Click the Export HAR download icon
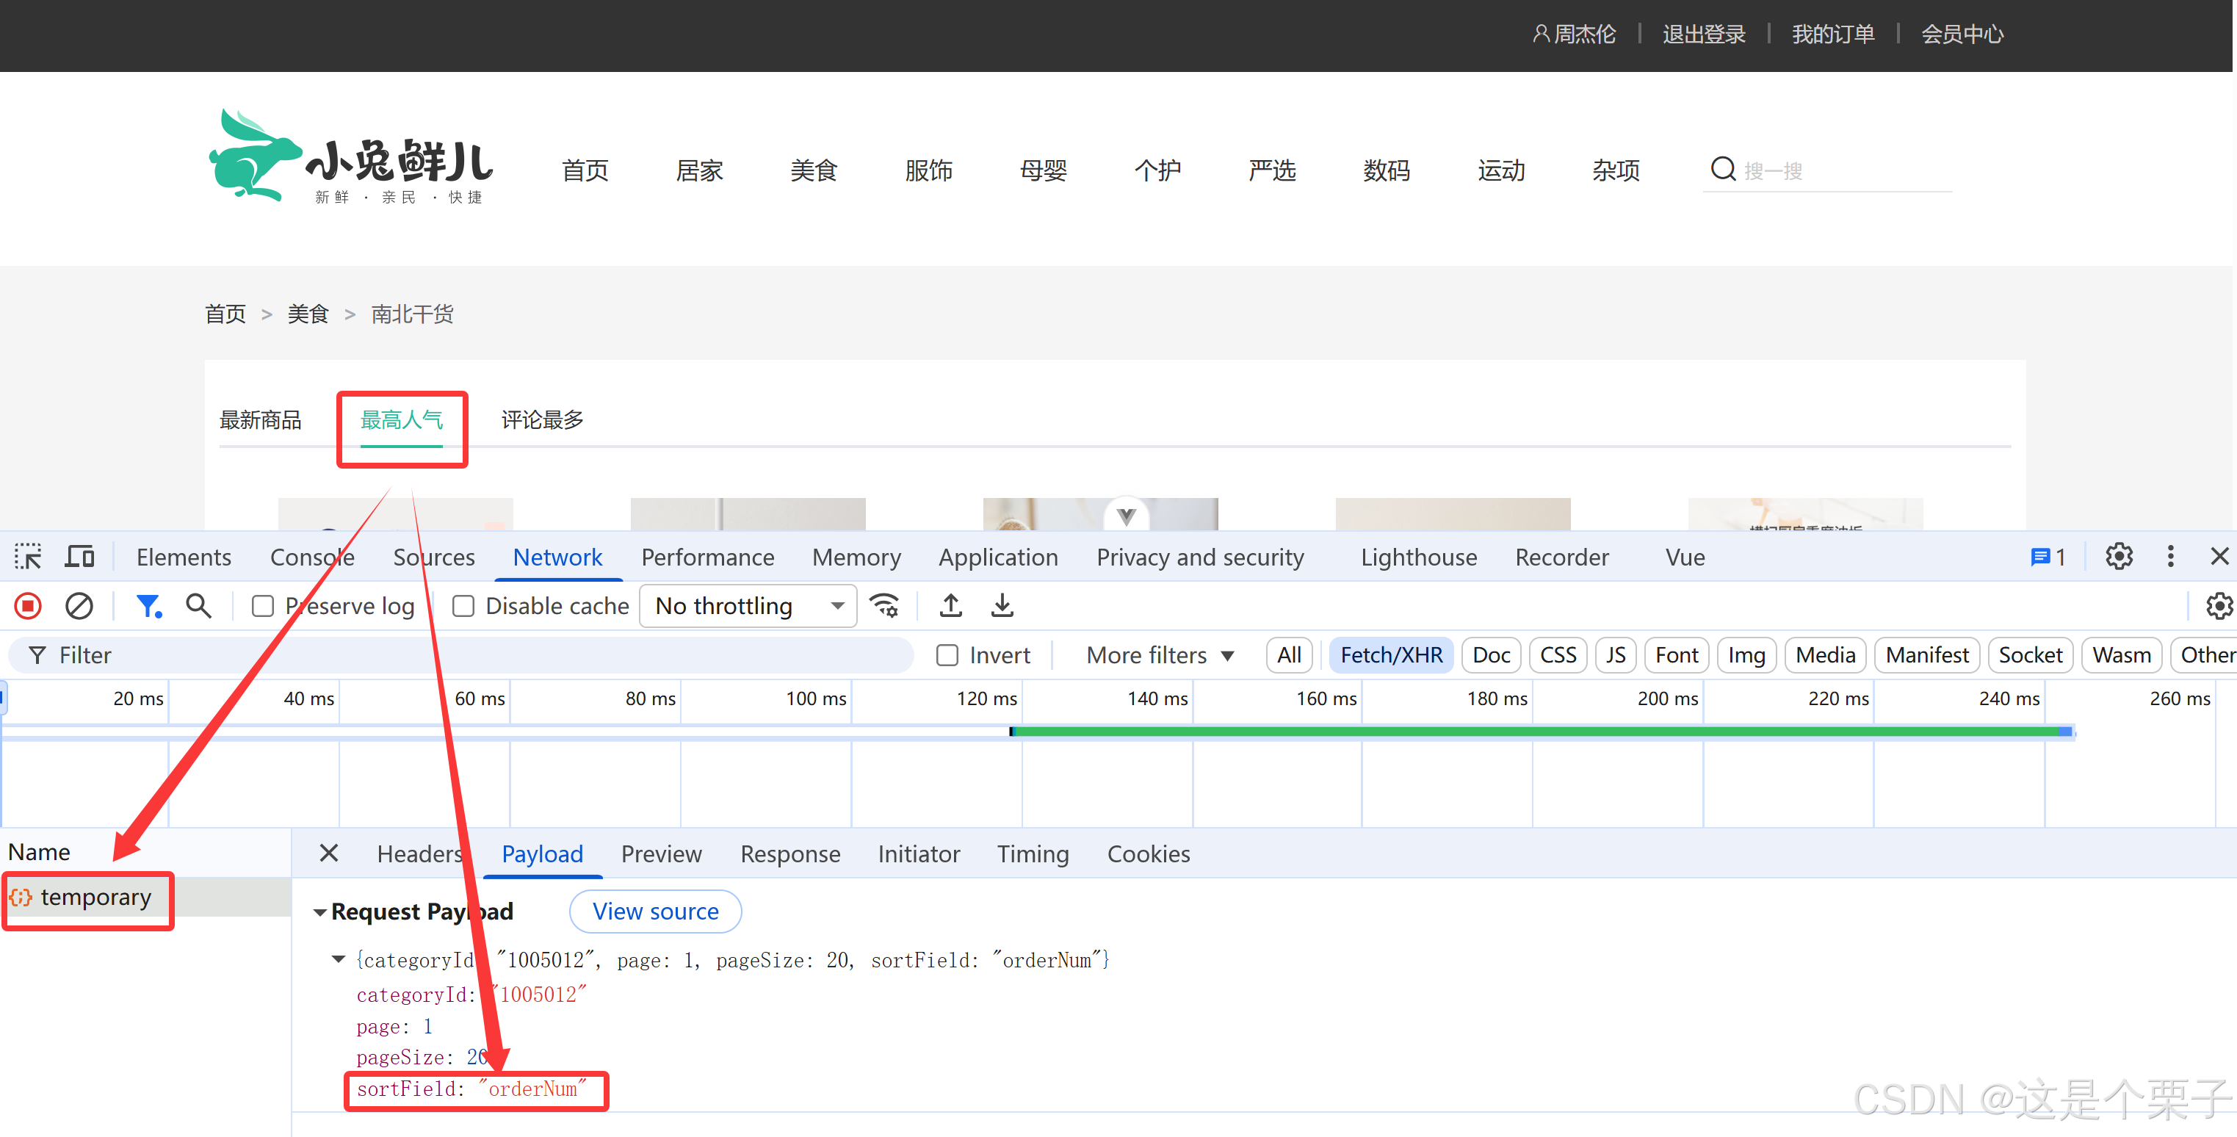The image size is (2237, 1137). tap(1002, 605)
